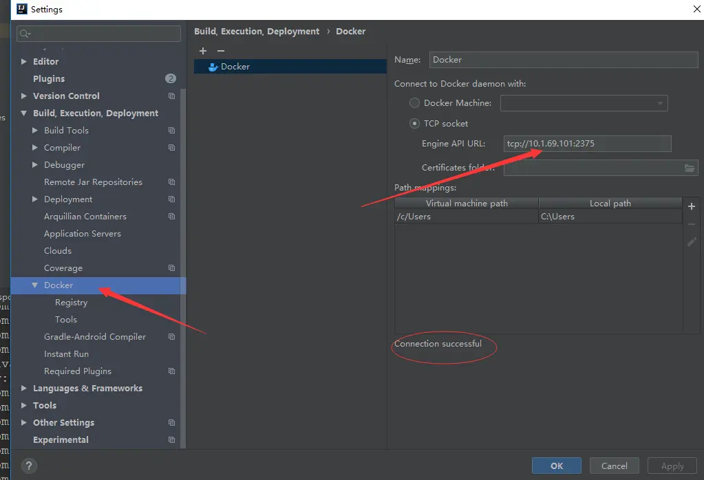The width and height of the screenshot is (704, 480).
Task: Click project-level icon beside Gradle-Android Compiler
Action: (x=171, y=337)
